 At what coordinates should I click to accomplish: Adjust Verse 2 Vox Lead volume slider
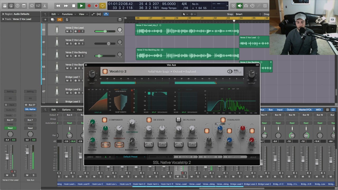[x=105, y=31]
